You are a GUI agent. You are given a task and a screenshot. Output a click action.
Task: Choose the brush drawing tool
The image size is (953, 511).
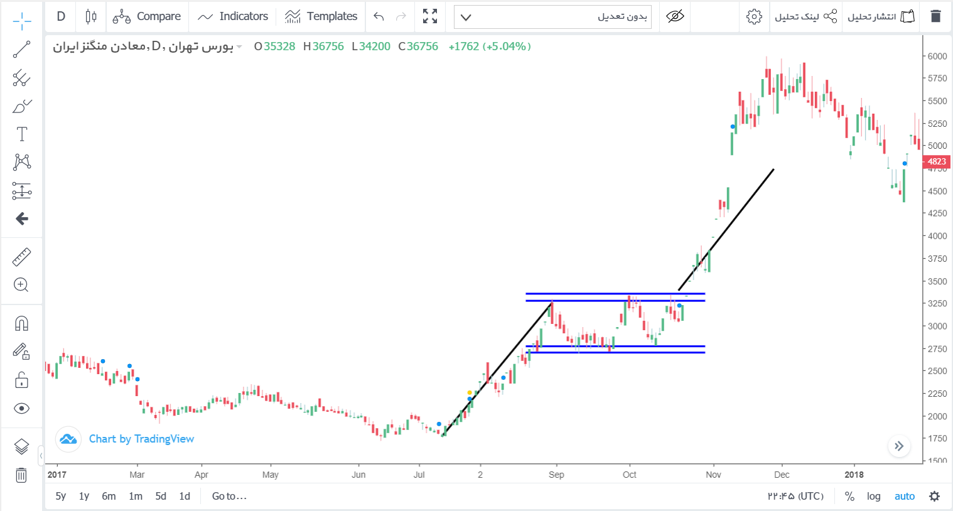coord(21,106)
